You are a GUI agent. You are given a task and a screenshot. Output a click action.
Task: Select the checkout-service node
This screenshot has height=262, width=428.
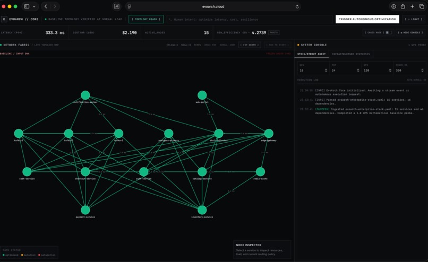click(85, 172)
